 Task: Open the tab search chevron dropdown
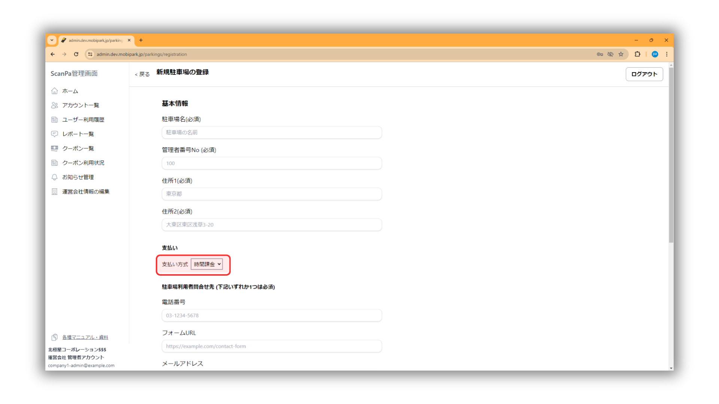point(52,40)
